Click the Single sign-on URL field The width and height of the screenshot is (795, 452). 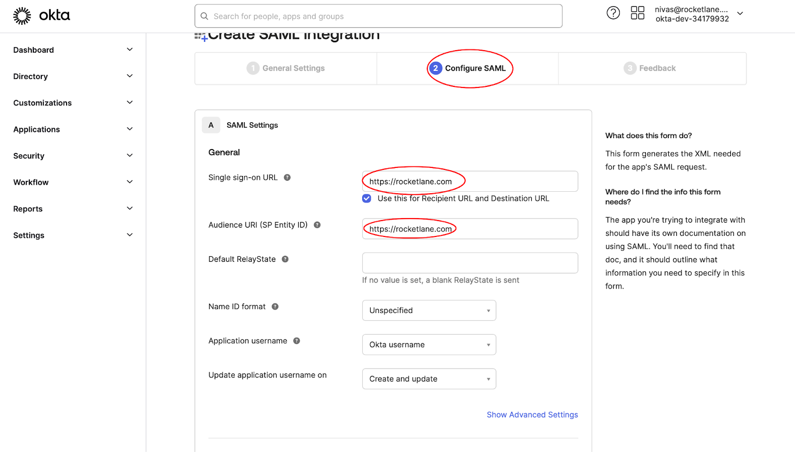470,181
